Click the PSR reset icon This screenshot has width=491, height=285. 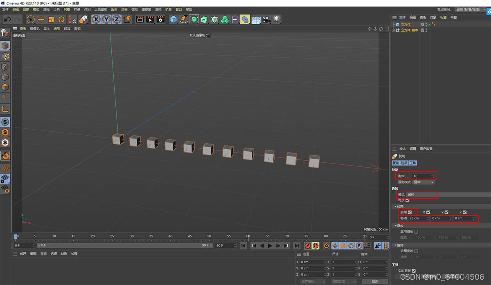click(72, 19)
